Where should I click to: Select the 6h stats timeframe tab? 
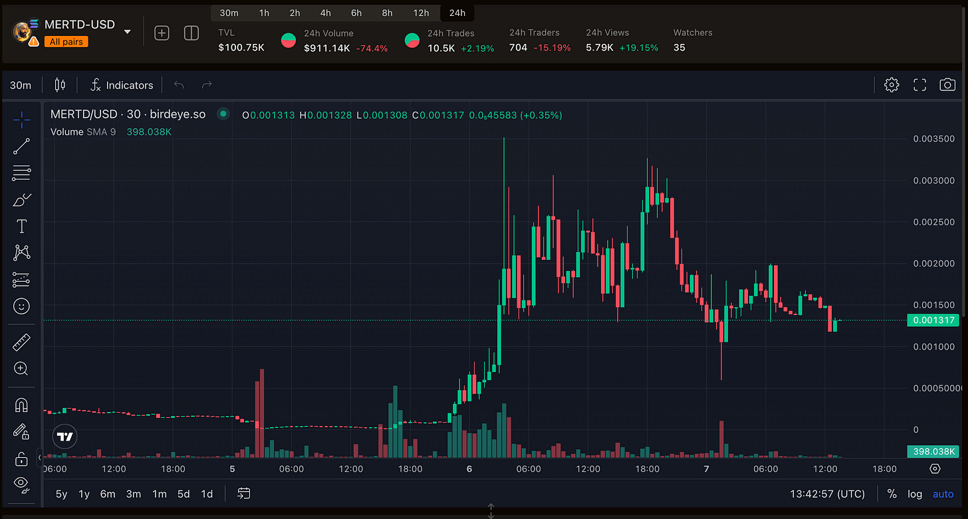click(356, 13)
